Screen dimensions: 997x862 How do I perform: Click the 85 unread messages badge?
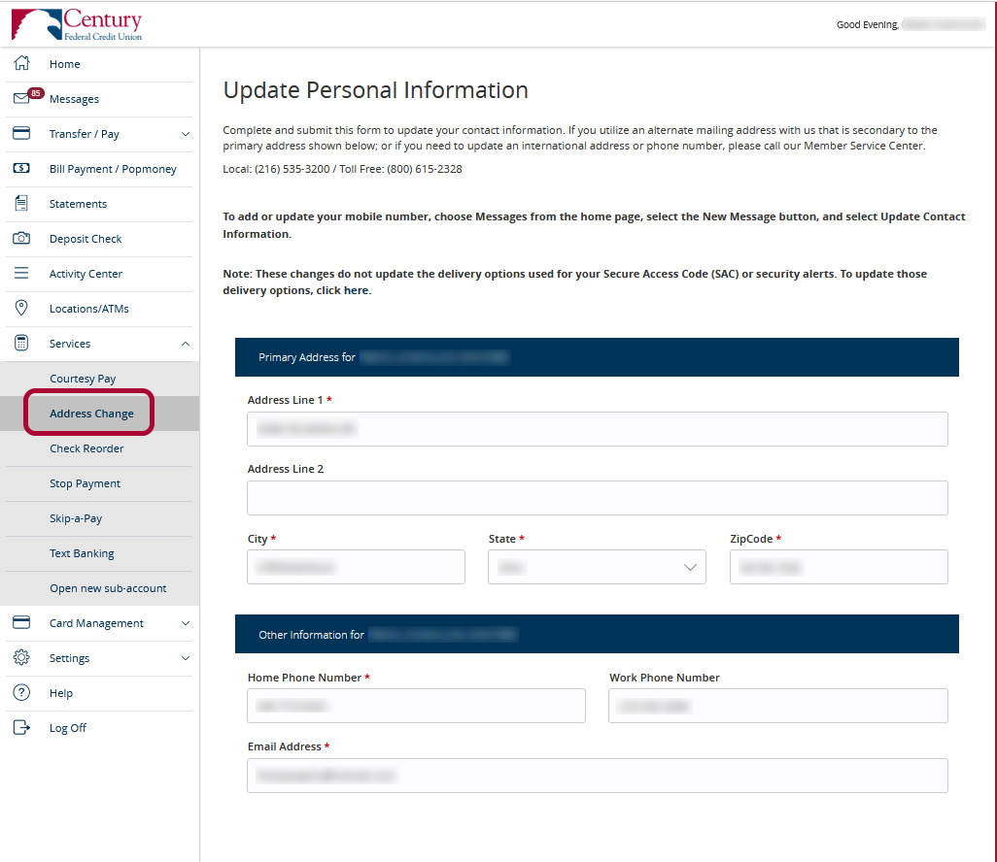tap(36, 93)
